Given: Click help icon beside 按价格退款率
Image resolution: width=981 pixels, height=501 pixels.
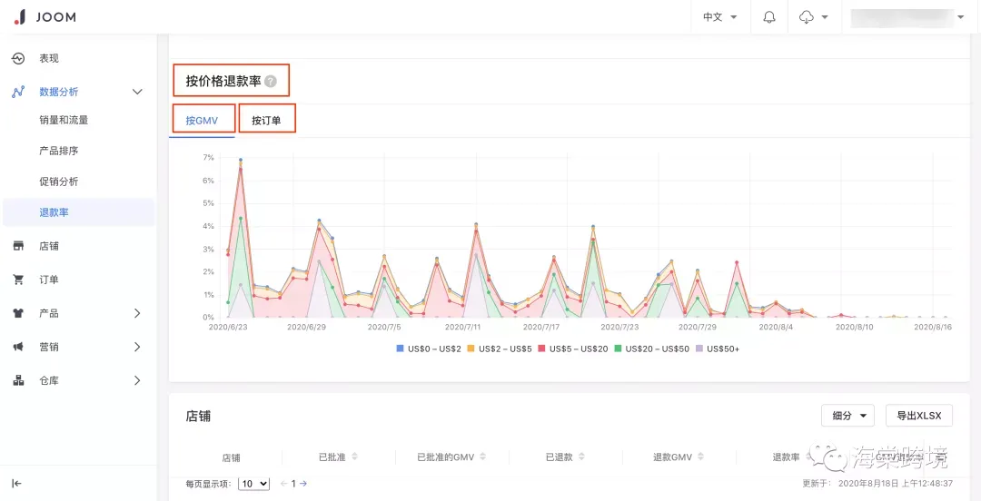Looking at the screenshot, I should (271, 81).
